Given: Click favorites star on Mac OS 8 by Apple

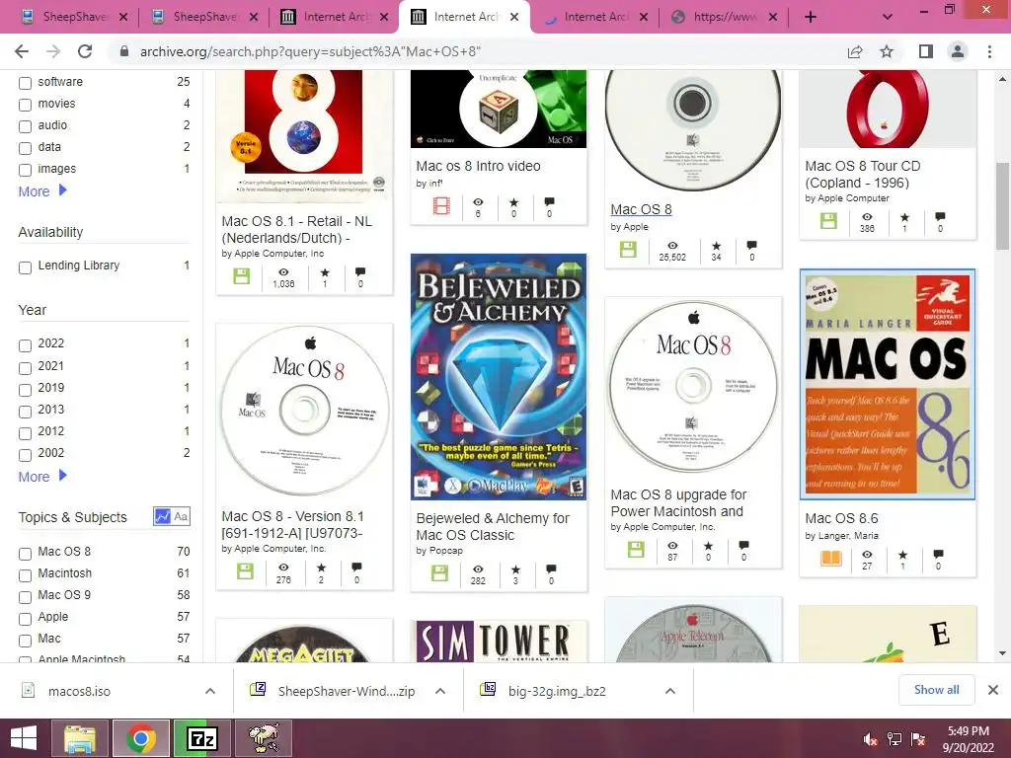Looking at the screenshot, I should tap(717, 246).
